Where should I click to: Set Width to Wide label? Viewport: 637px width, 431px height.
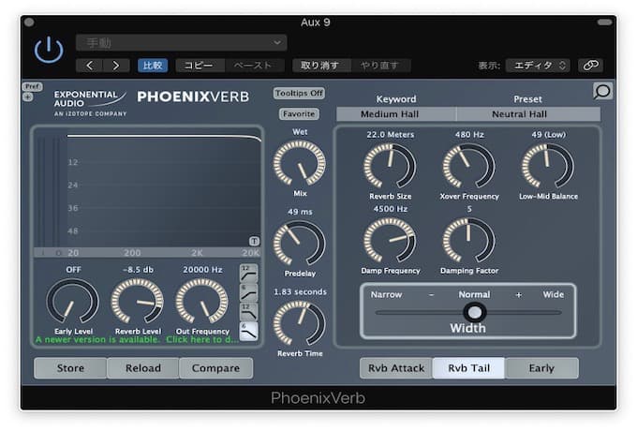(554, 294)
